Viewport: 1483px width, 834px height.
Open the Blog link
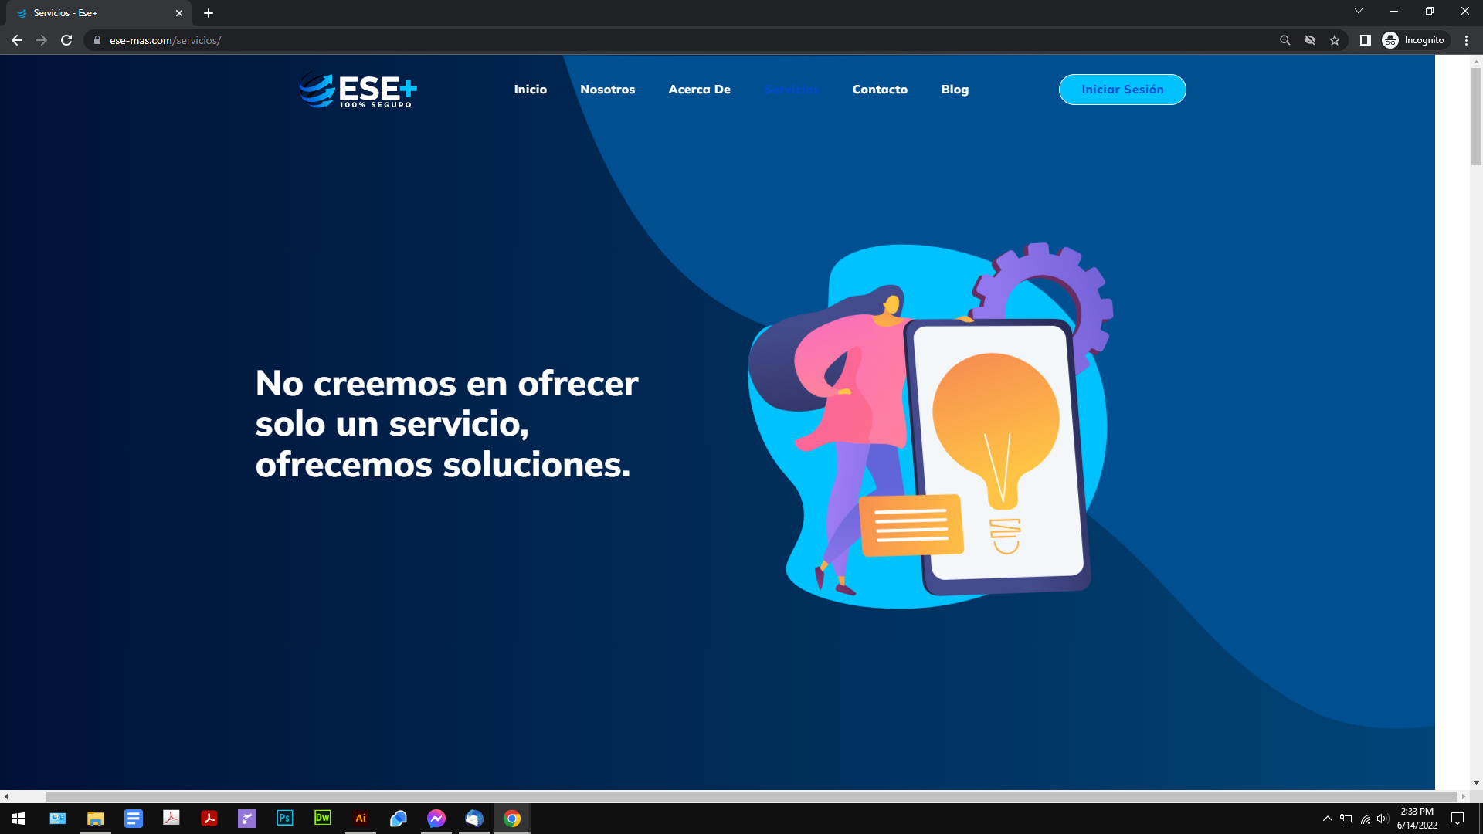954,90
